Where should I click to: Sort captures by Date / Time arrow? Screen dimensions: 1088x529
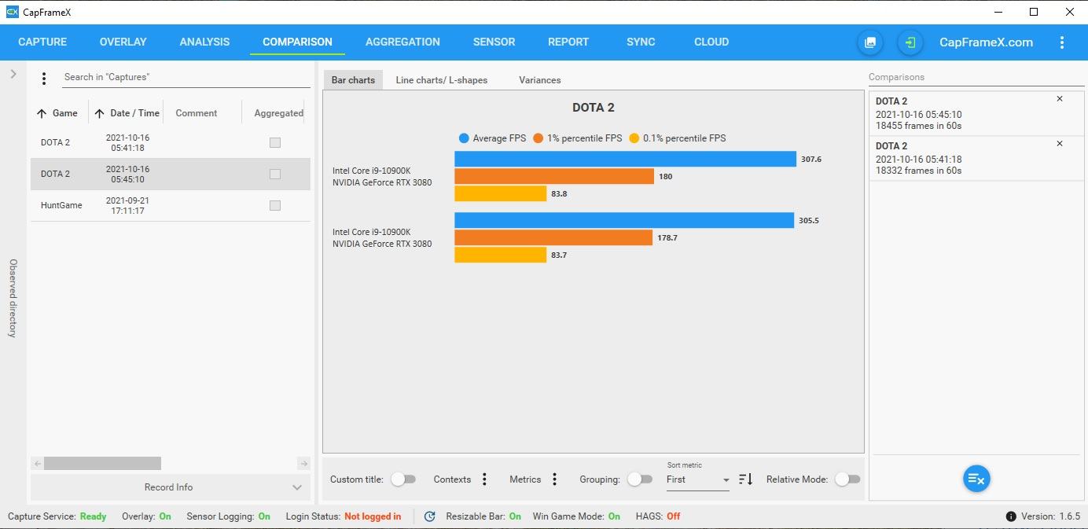pos(99,113)
